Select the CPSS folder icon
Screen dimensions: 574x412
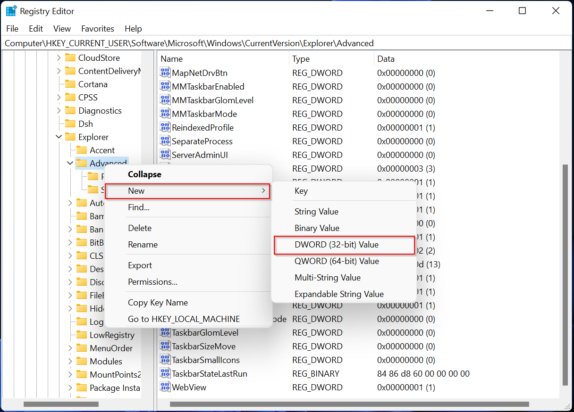[x=70, y=97]
